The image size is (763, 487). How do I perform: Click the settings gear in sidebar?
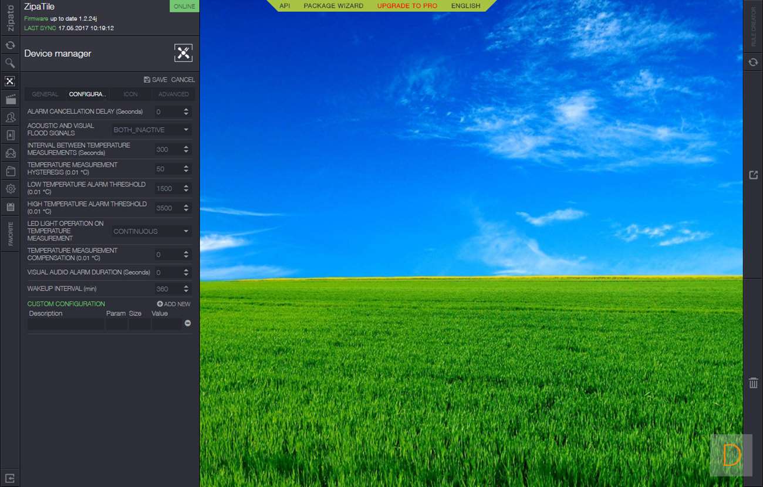tap(10, 189)
